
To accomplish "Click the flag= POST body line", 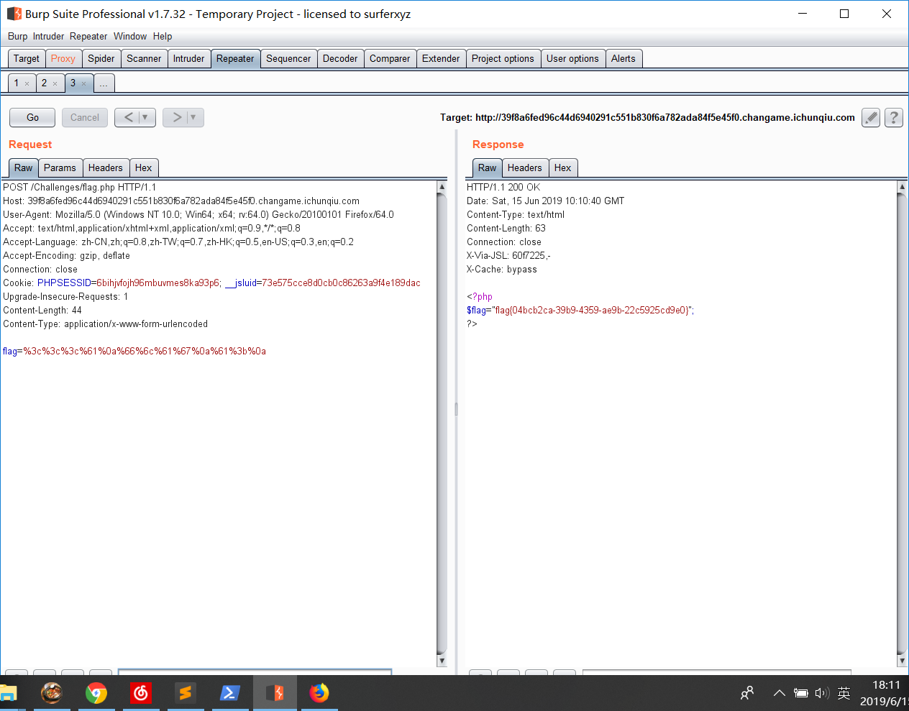I will (134, 352).
